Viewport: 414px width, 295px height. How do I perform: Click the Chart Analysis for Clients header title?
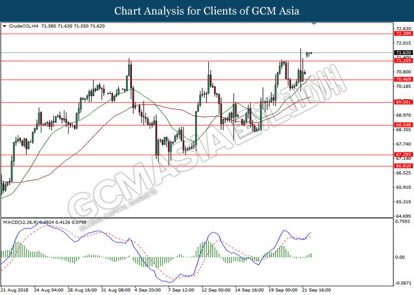click(x=207, y=11)
